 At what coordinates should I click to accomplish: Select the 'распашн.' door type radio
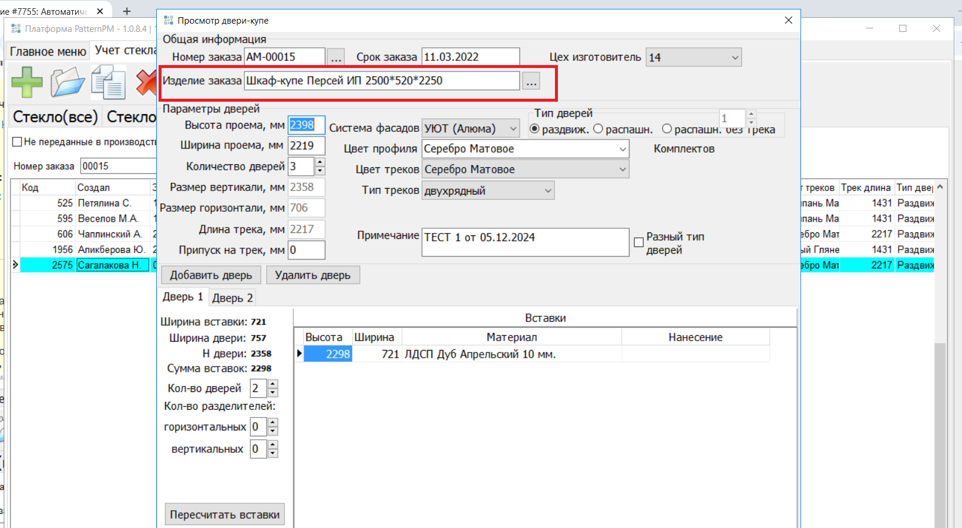598,129
